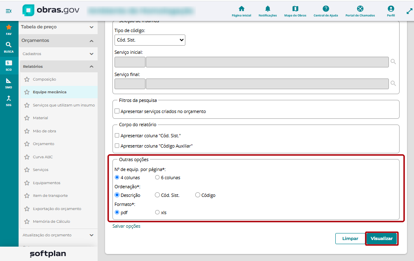Image resolution: width=414 pixels, height=261 pixels.
Task: Check Apresentar coluna "Cód. Sist."
Action: pos(117,135)
